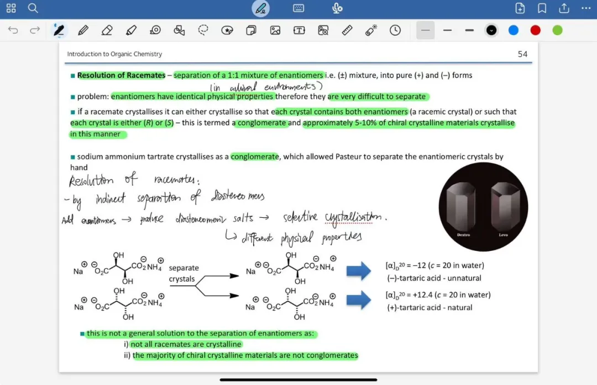Screen dimensions: 597x385
Task: Open the three-dots more menu
Action: coord(586,8)
